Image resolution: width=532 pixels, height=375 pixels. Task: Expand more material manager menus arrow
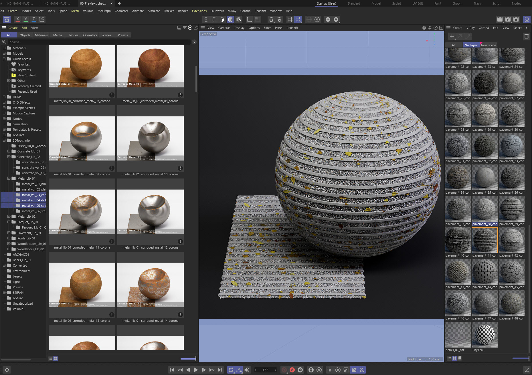[527, 28]
